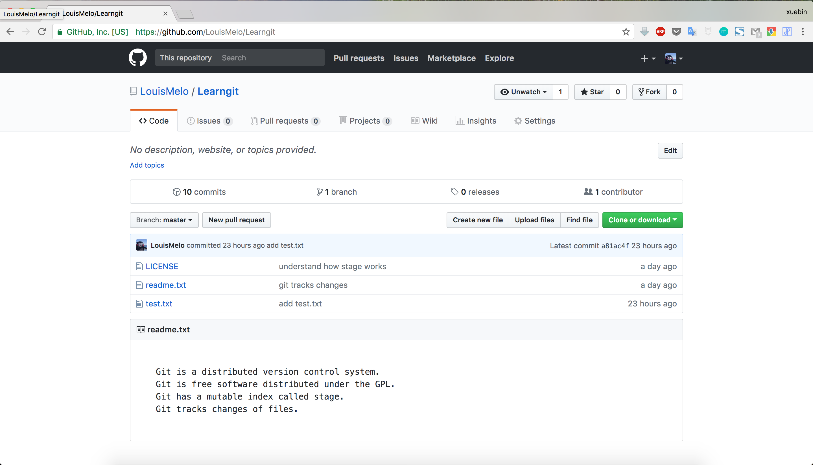
Task: Switch to the Issues repo tab
Action: (x=209, y=121)
